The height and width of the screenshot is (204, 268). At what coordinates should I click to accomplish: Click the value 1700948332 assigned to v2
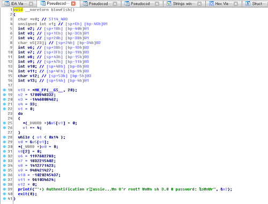pos(42,94)
